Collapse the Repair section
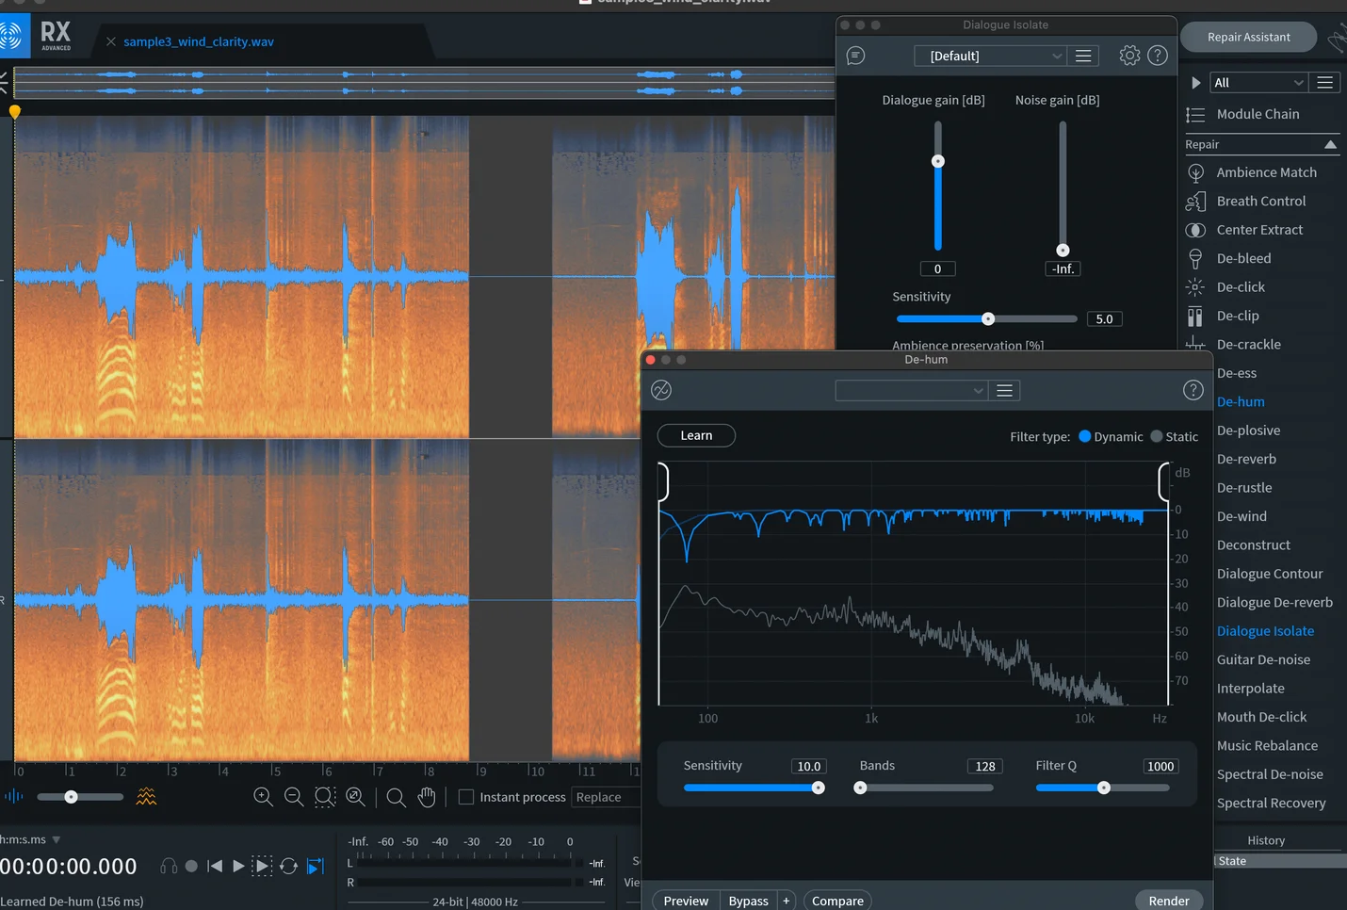 (1330, 144)
